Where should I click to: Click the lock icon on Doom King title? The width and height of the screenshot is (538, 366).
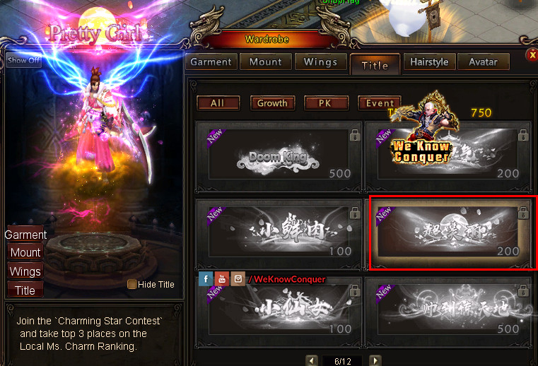tap(355, 136)
